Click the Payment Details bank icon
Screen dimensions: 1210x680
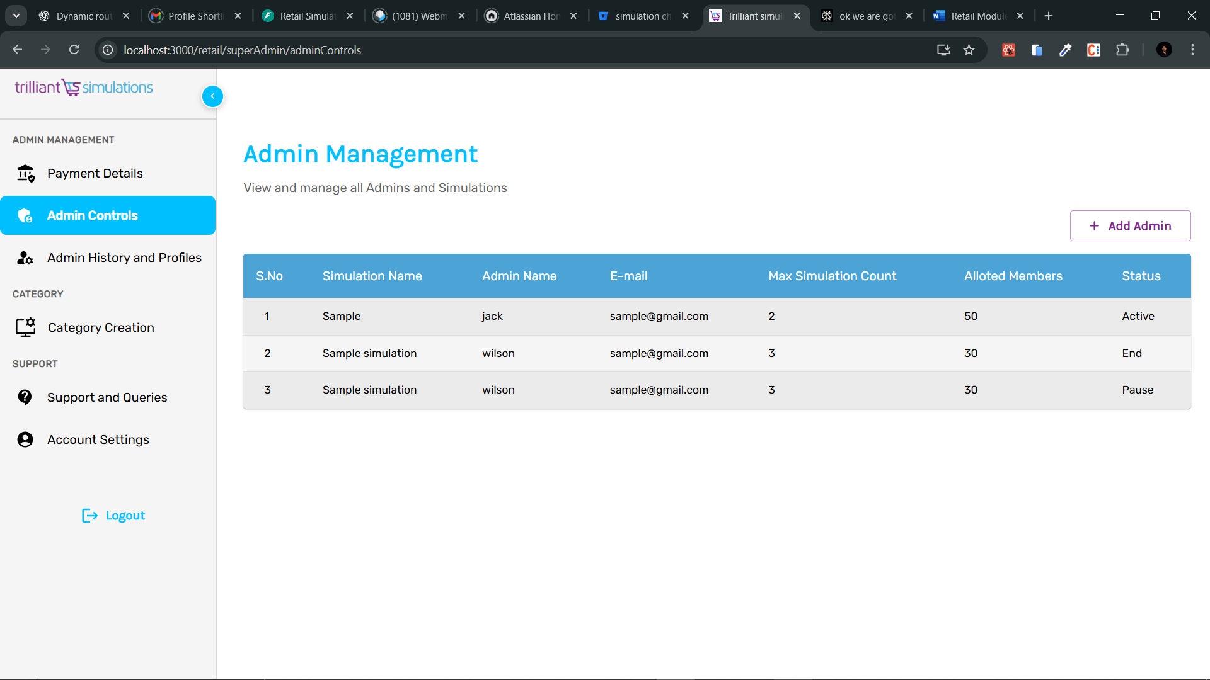point(25,173)
